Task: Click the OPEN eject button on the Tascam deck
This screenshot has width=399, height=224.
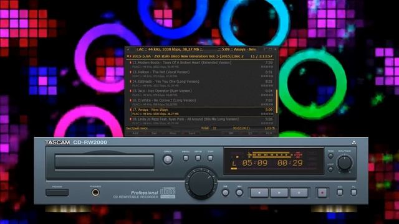Action: (x=168, y=159)
